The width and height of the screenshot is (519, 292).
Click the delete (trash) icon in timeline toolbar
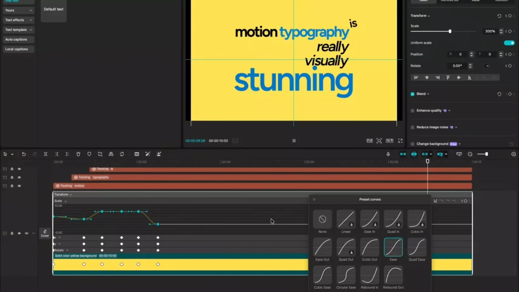(79, 154)
